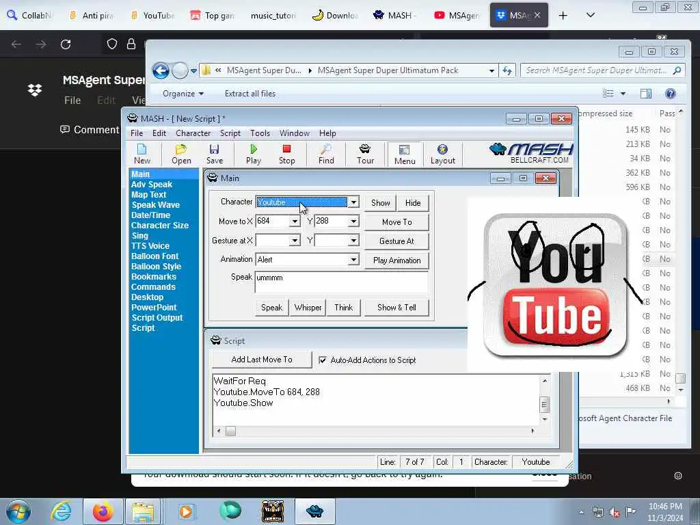Start the Tour from the MASH toolbar
This screenshot has width=700, height=525.
click(365, 154)
